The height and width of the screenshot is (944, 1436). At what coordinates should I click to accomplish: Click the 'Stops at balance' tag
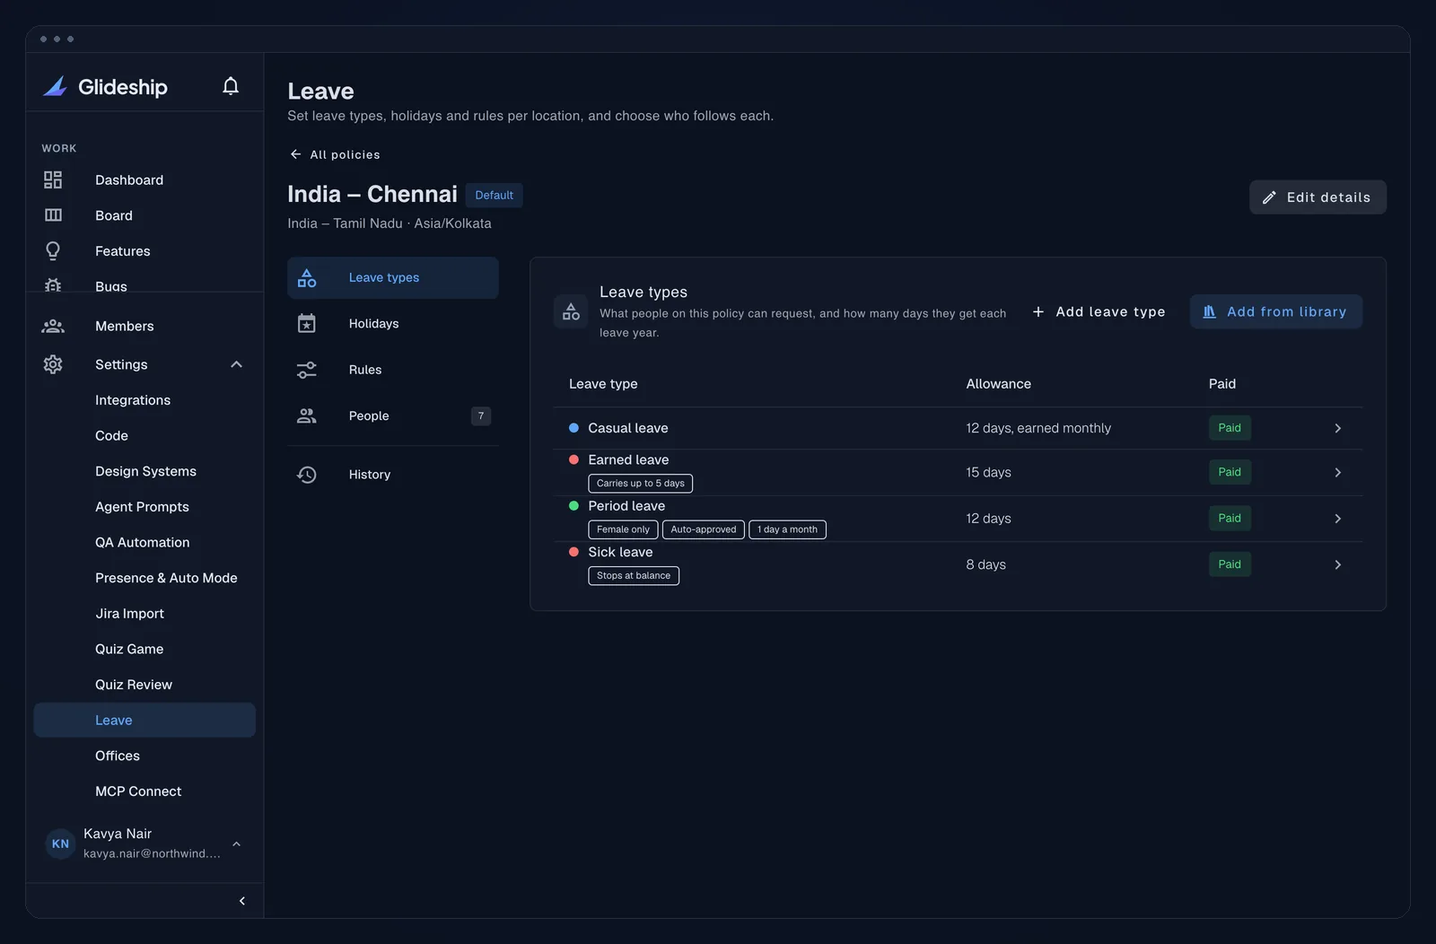(634, 576)
